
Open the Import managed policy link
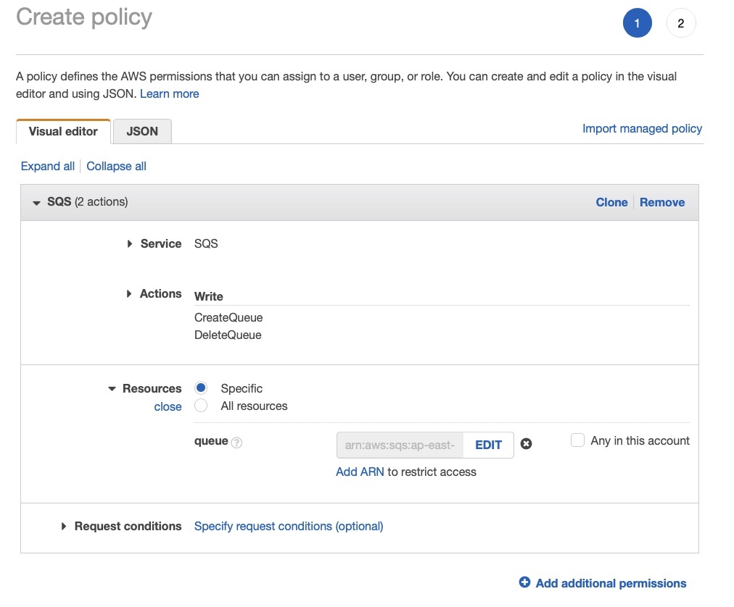point(642,128)
